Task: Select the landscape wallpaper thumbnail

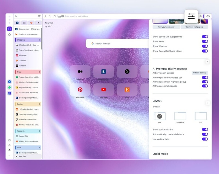Action: pyautogui.click(x=176, y=22)
